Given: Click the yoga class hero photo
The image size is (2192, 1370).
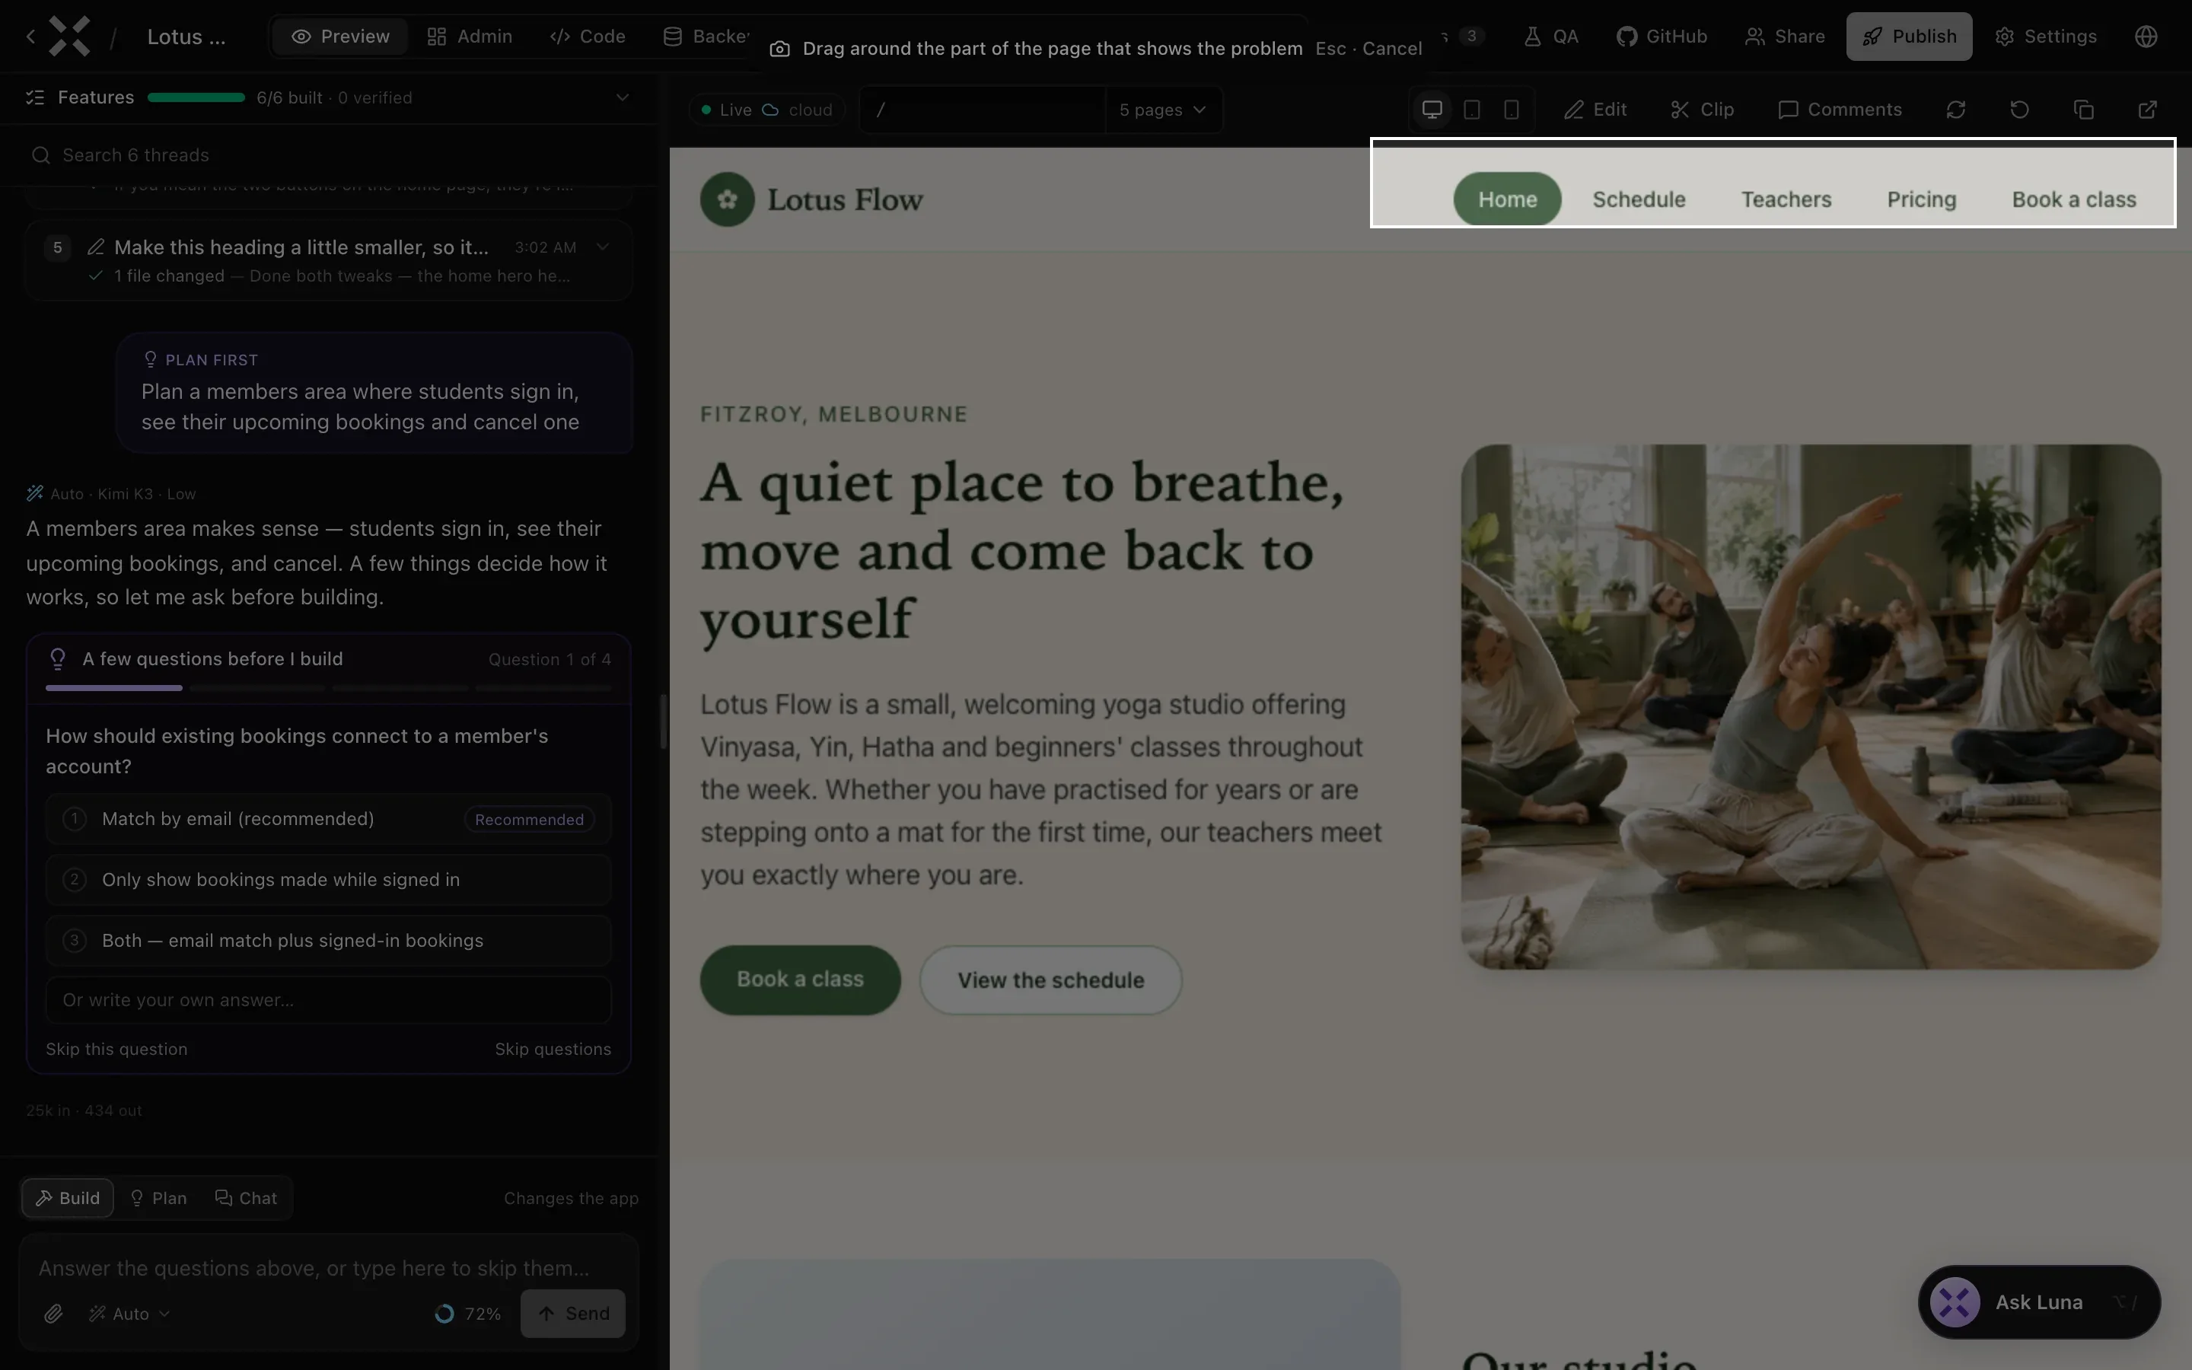Looking at the screenshot, I should point(1811,707).
